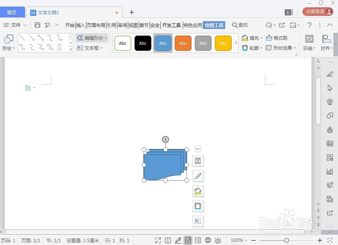Select the Format Painter (格式刷) icon
This screenshot has width=338, height=245.
click(269, 38)
